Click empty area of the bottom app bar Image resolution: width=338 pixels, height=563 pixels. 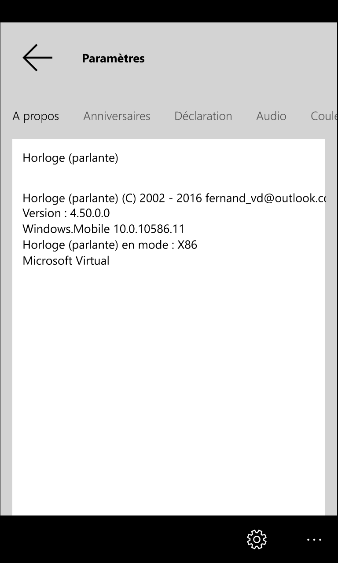click(x=110, y=539)
